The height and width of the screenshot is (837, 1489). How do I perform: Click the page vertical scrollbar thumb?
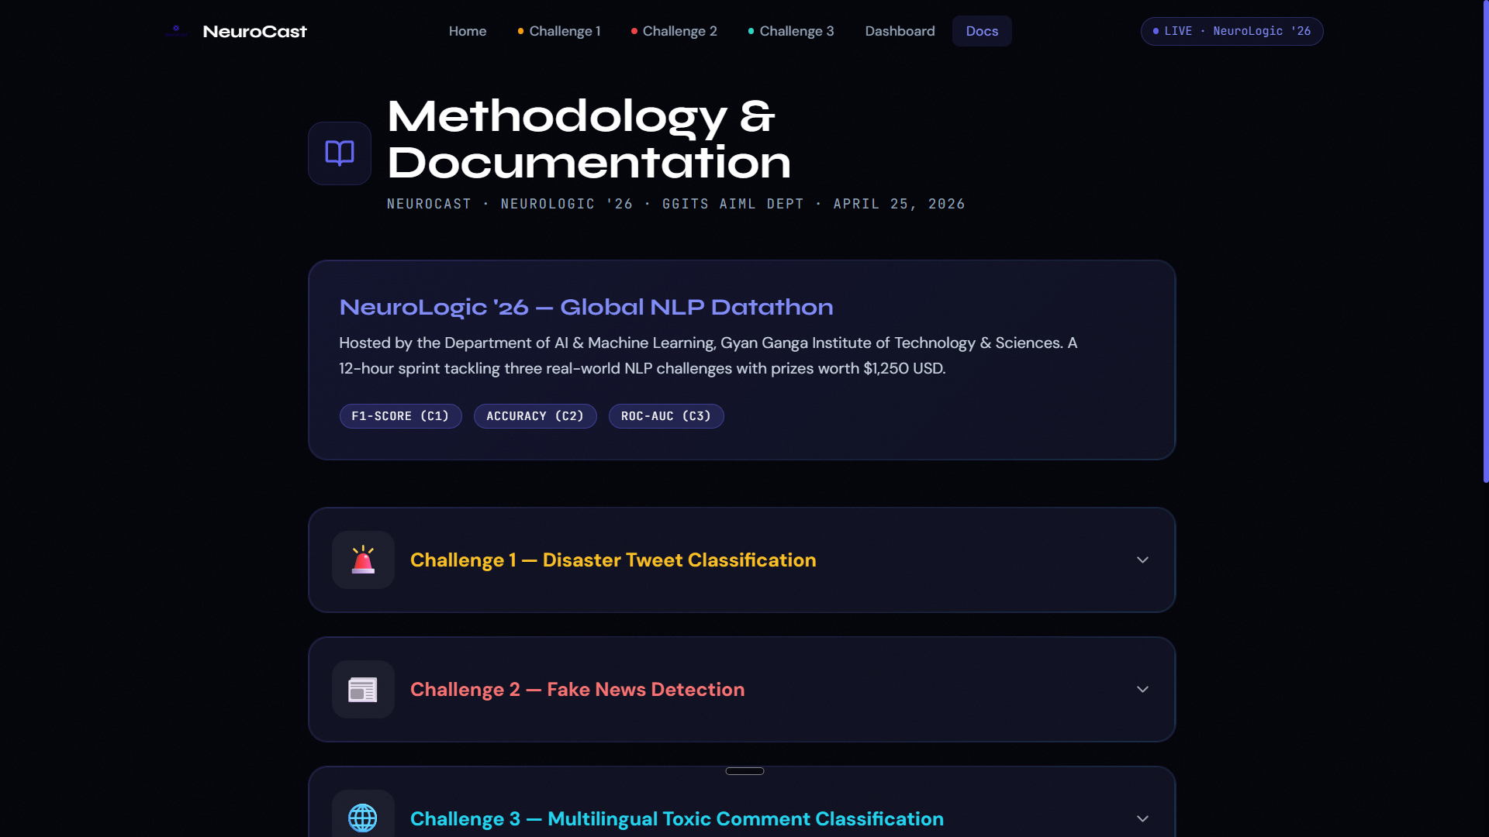coord(1485,240)
